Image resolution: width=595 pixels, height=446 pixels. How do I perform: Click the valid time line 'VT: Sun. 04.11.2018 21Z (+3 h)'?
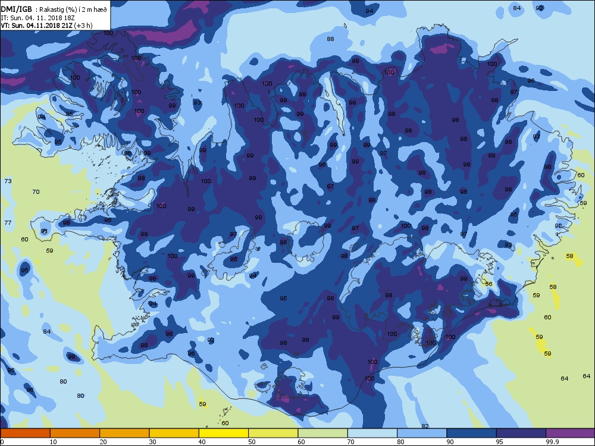(46, 26)
